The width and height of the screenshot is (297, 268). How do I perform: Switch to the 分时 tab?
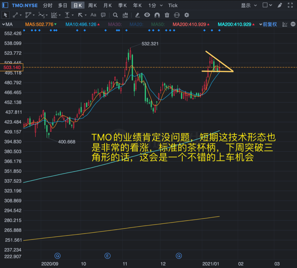coord(48,5)
